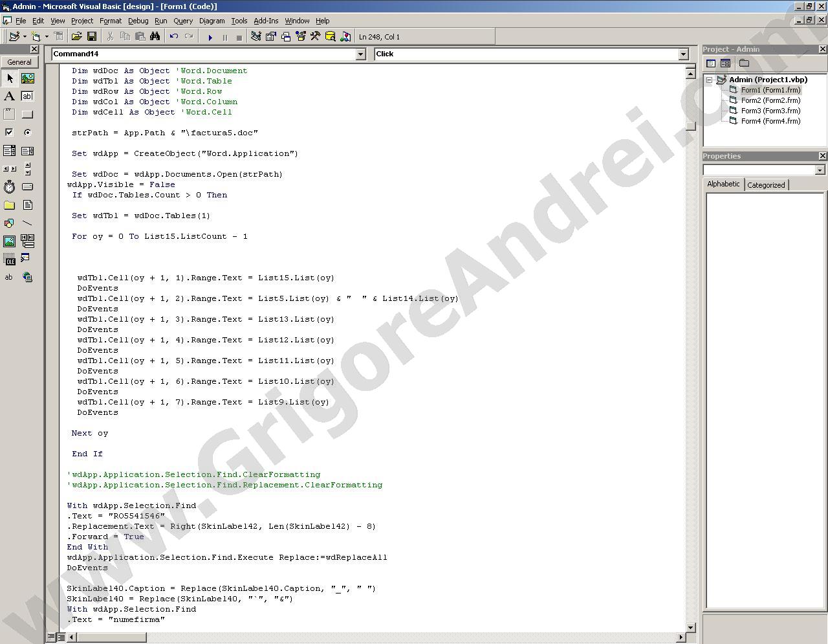Save the project with the floppy disk icon

tap(92, 37)
